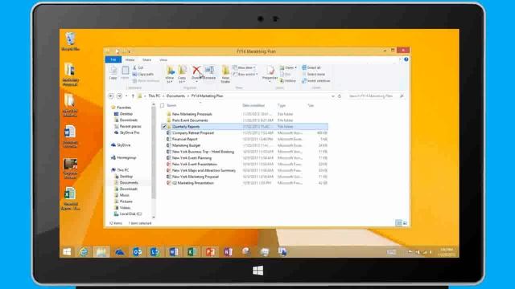The image size is (515, 289).
Task: Click the Rename icon in the ribbon
Action: (x=209, y=72)
